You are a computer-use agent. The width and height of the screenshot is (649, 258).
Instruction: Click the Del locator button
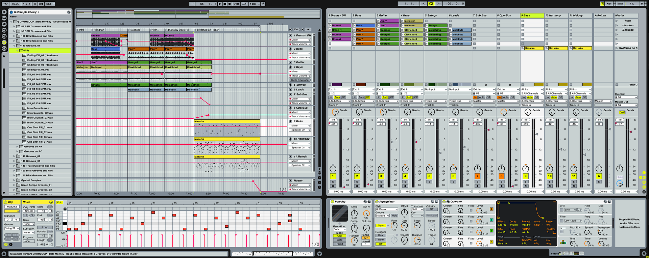[296, 30]
